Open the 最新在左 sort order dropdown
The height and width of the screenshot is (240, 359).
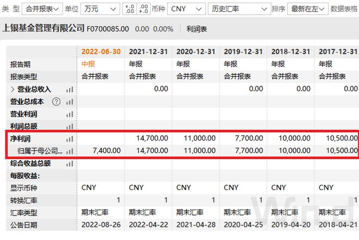click(308, 9)
